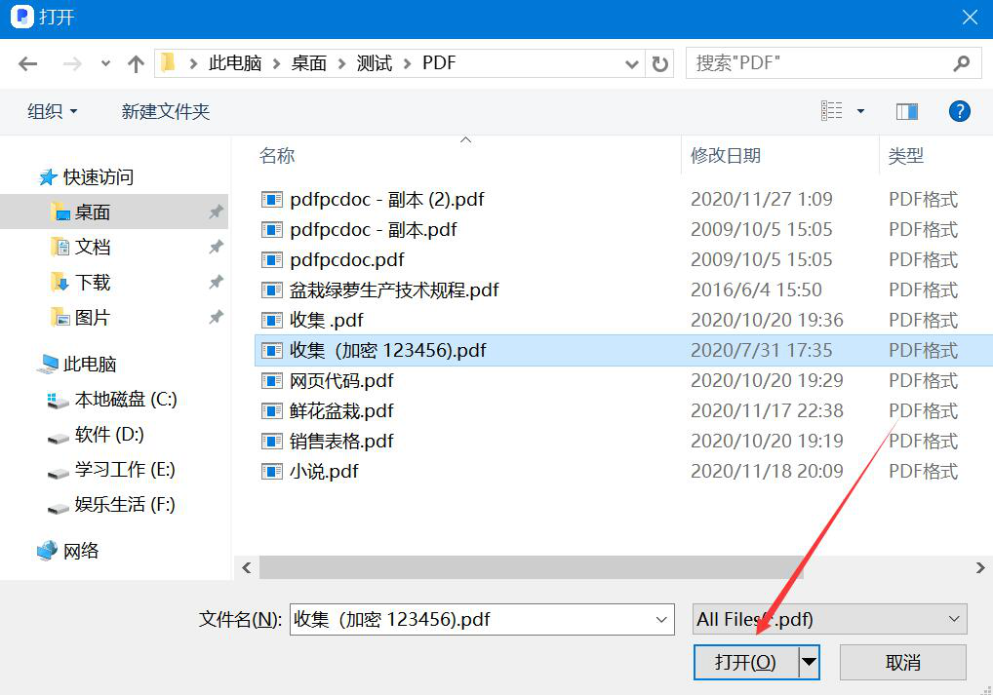Select file 网页代码.pdf
The width and height of the screenshot is (993, 695).
(x=341, y=381)
